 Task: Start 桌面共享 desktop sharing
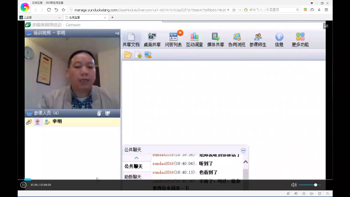[152, 39]
